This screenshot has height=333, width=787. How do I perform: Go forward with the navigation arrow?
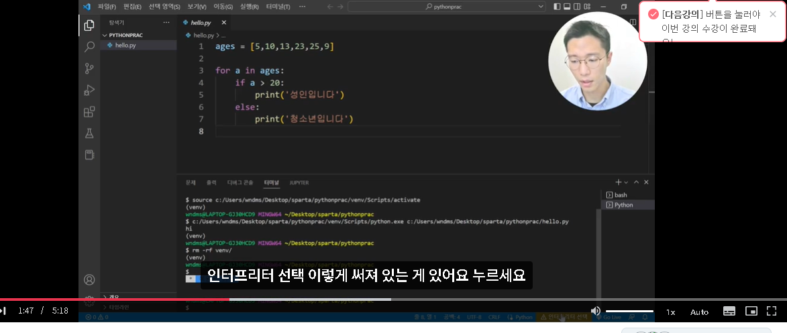342,7
